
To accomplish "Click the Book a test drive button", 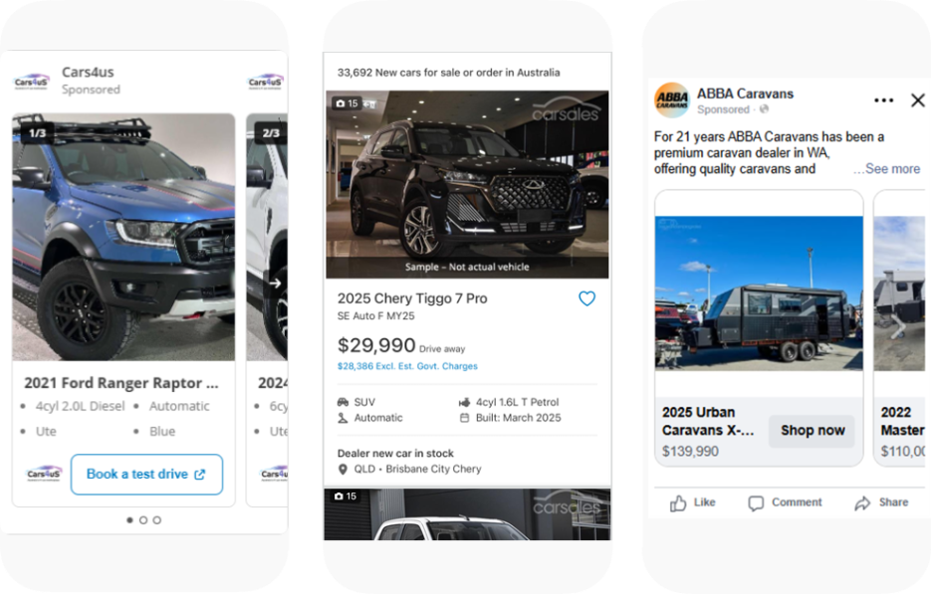I will tap(146, 474).
